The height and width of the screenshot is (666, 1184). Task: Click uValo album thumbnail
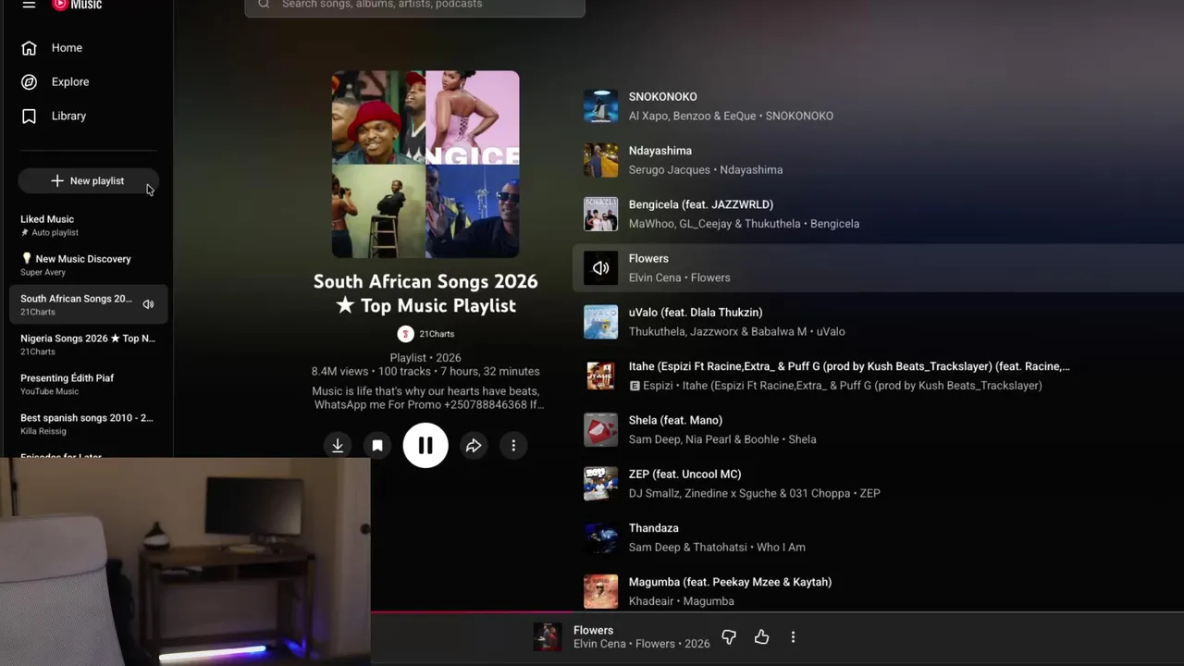600,322
